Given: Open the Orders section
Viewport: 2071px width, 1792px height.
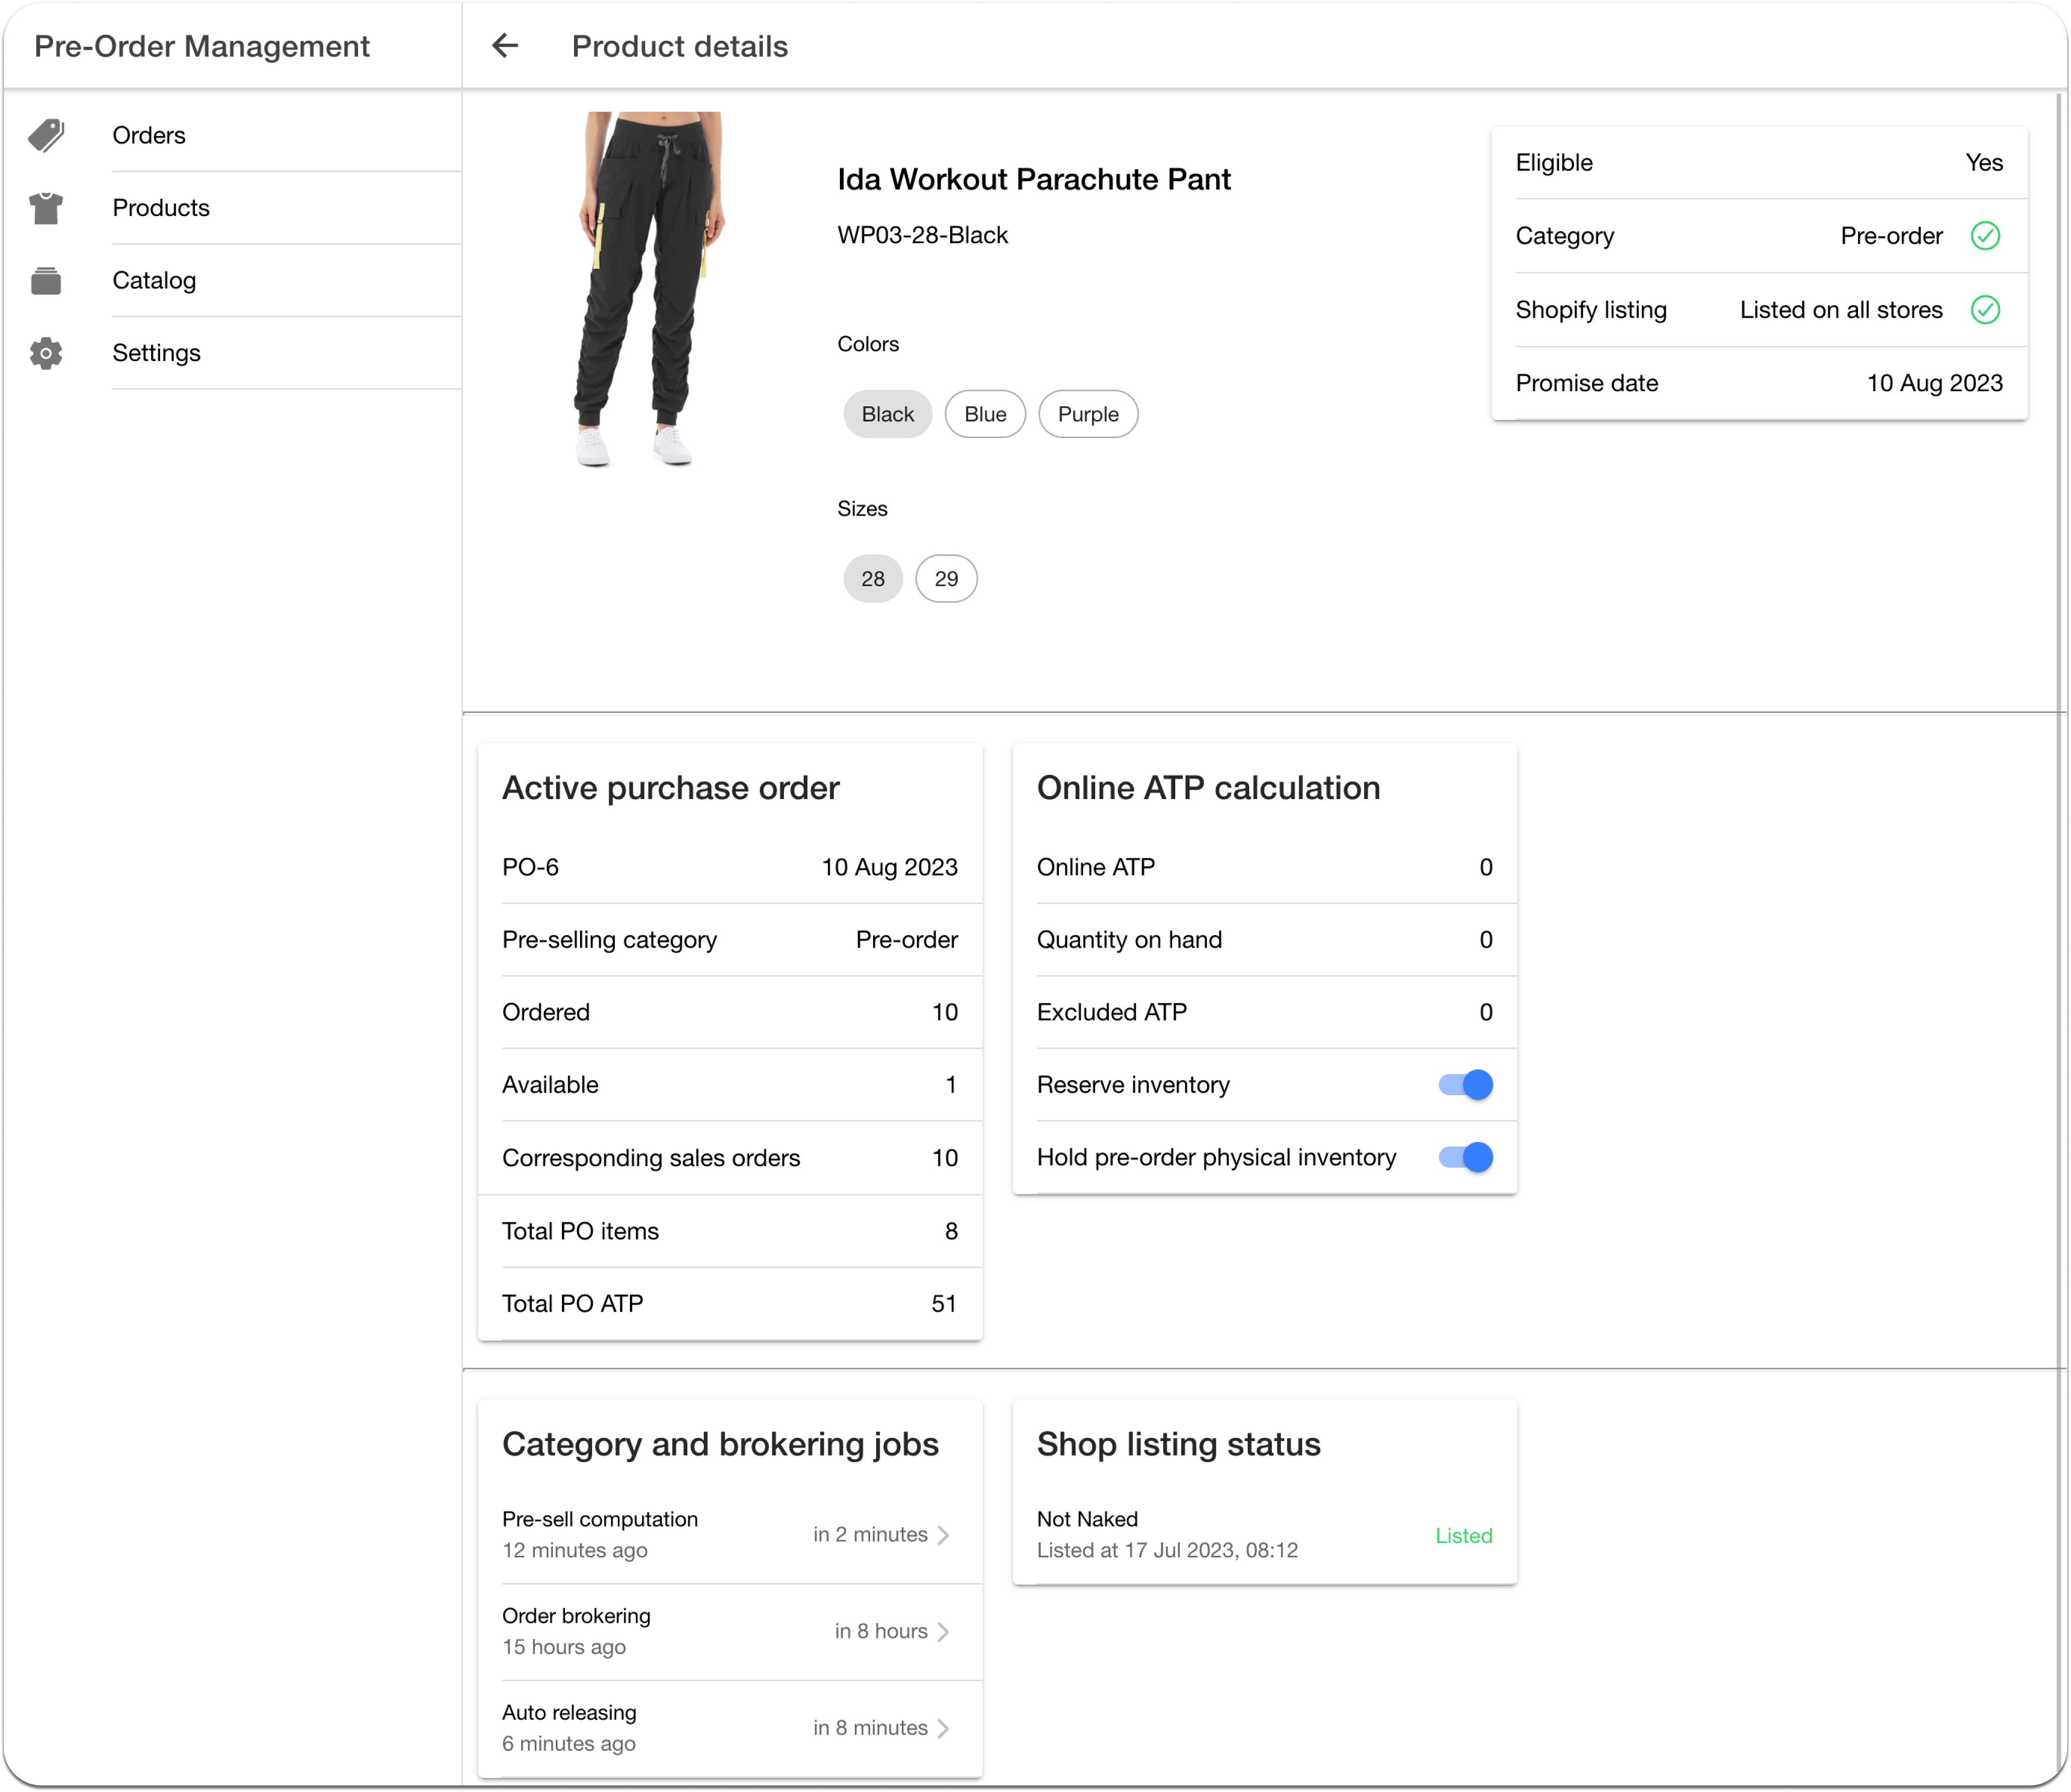Looking at the screenshot, I should tap(148, 134).
